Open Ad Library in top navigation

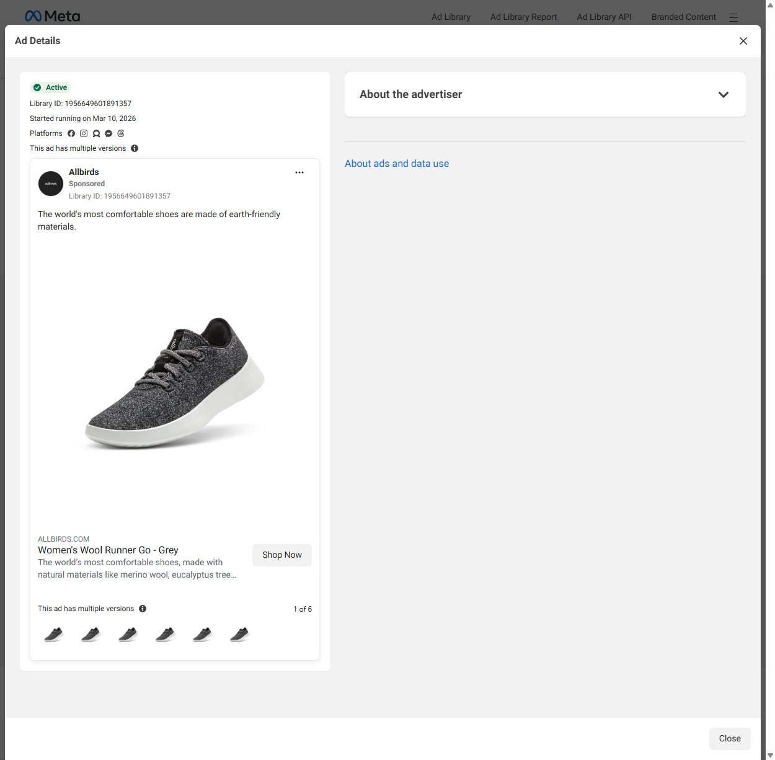point(451,17)
